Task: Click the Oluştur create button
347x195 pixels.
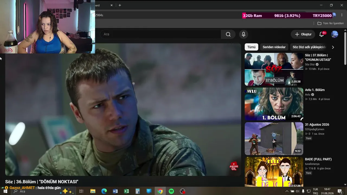Action: click(303, 34)
